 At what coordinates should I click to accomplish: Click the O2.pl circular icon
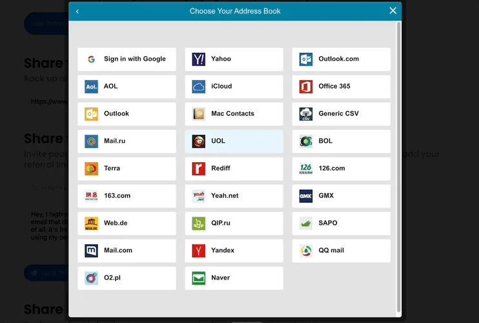point(91,278)
